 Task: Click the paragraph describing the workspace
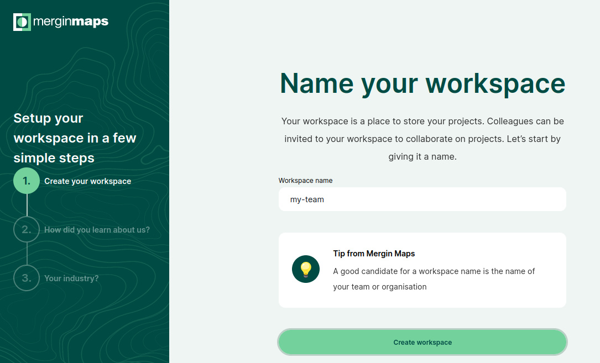point(422,139)
